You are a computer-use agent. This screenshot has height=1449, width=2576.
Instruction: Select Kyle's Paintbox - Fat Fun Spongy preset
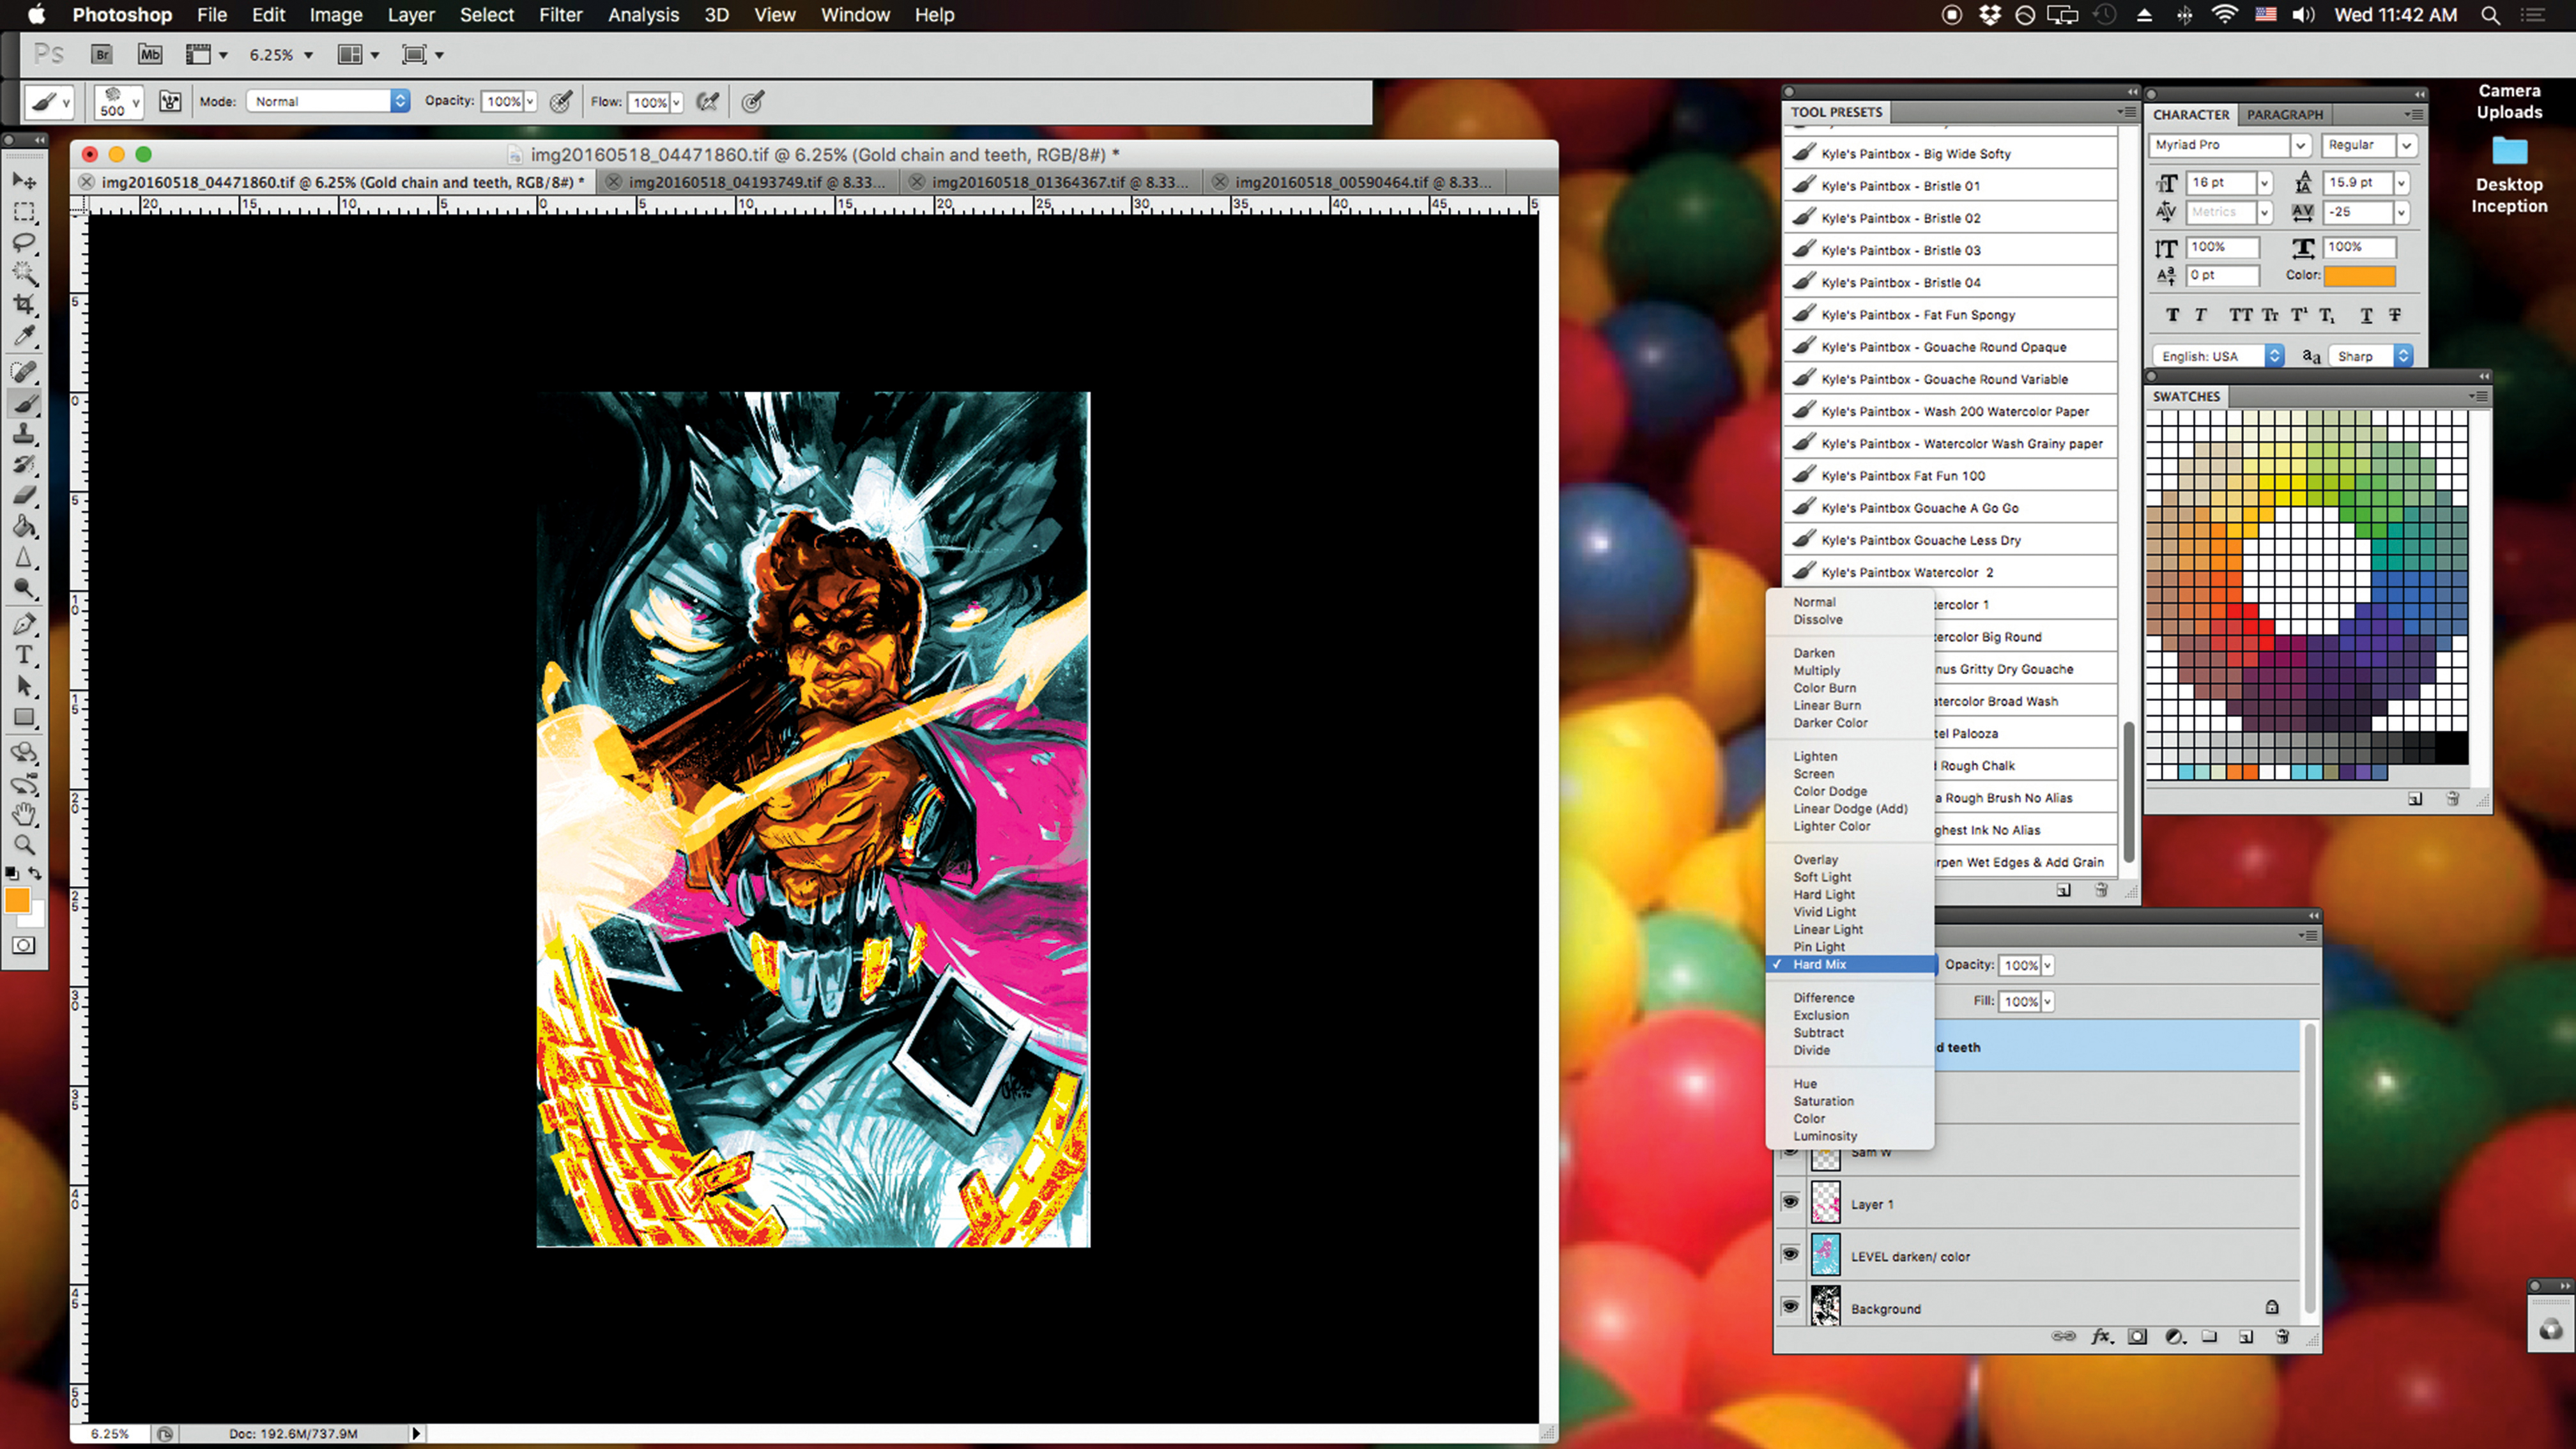point(1951,315)
